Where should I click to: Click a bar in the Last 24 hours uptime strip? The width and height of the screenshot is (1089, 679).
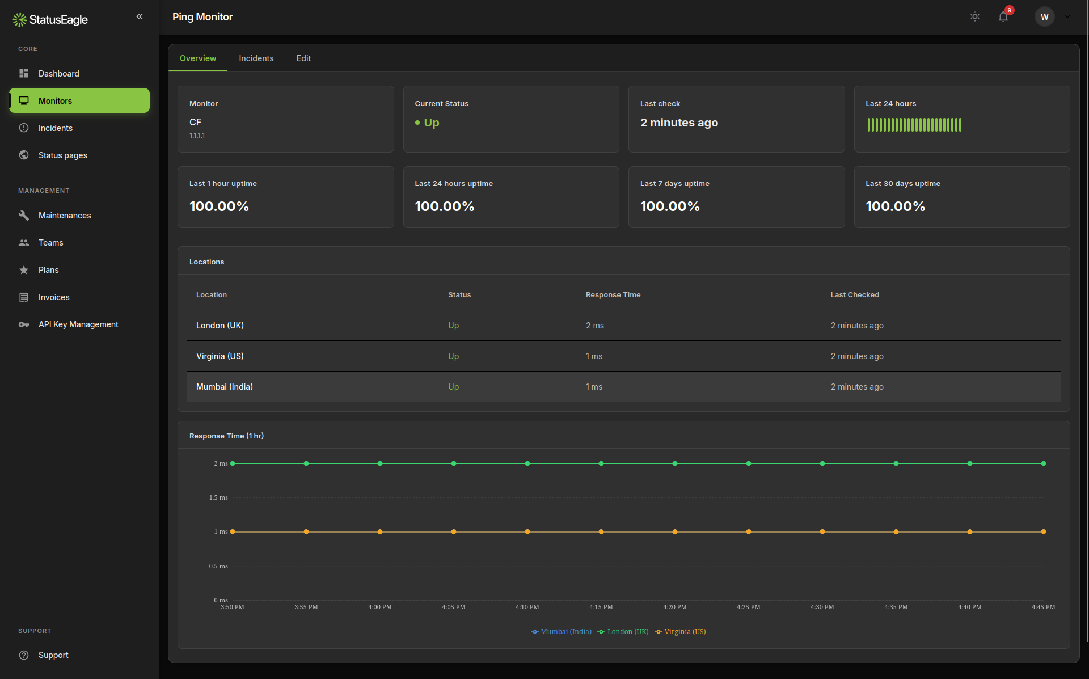(x=914, y=125)
